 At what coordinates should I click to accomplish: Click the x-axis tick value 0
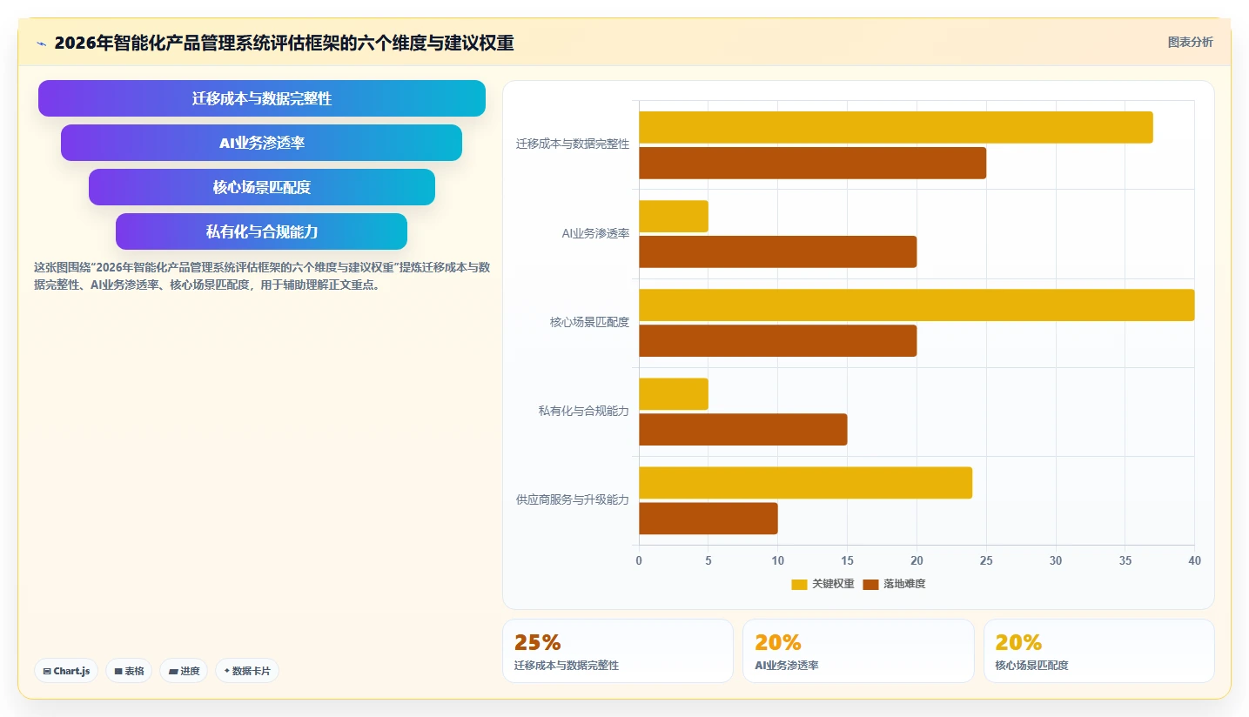[x=639, y=561]
